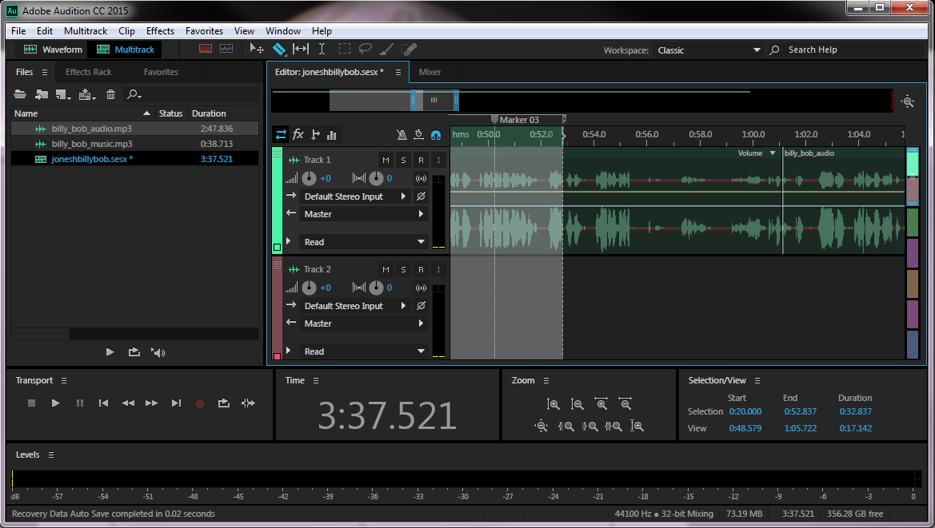Click the zoom navigator icon beside the overview
Image resolution: width=935 pixels, height=528 pixels.
point(908,101)
